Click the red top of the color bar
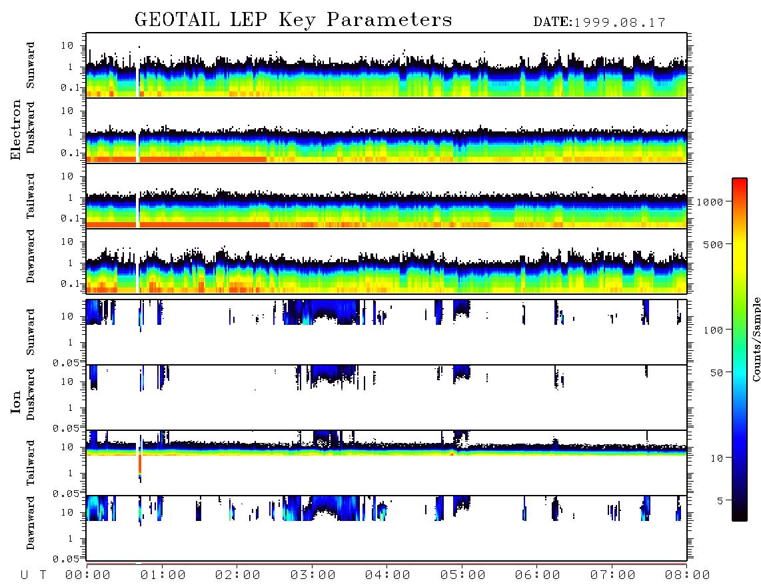This screenshot has height=587, width=761. pos(740,183)
